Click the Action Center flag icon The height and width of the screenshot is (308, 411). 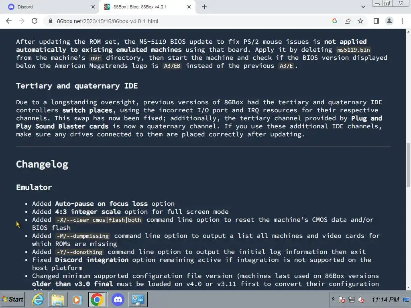(x=342, y=300)
